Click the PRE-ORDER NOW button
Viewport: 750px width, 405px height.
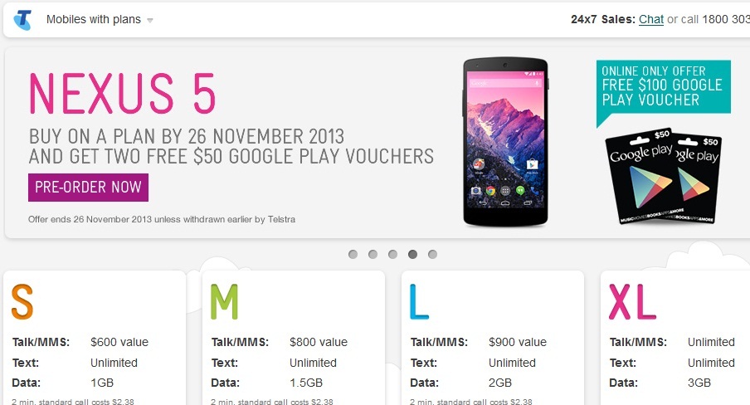89,188
